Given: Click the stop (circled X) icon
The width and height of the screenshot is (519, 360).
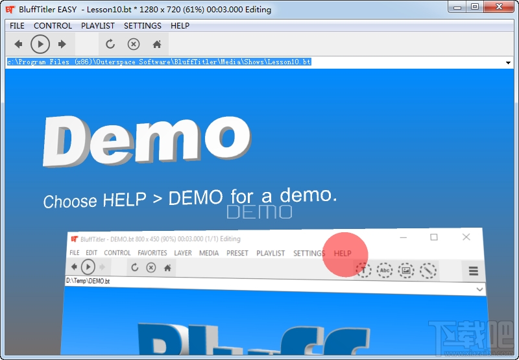Looking at the screenshot, I should point(134,44).
